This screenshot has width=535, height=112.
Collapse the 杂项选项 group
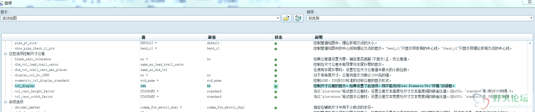(5, 102)
